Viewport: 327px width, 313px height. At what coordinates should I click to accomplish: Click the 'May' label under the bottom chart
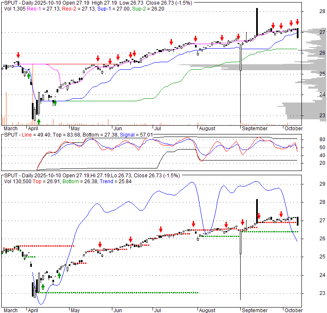[x=75, y=310]
